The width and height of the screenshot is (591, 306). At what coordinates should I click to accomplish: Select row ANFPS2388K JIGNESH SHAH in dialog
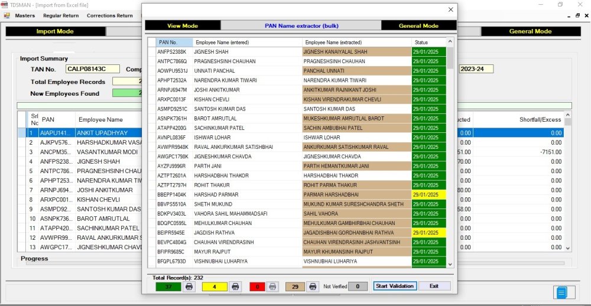click(x=297, y=51)
